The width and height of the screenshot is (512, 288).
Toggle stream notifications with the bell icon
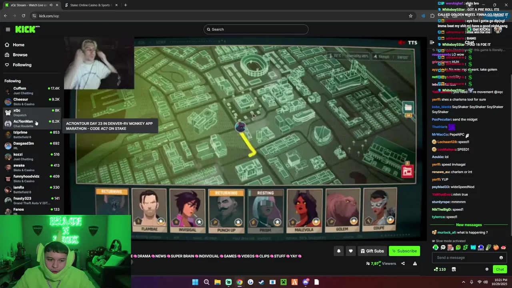point(339,251)
